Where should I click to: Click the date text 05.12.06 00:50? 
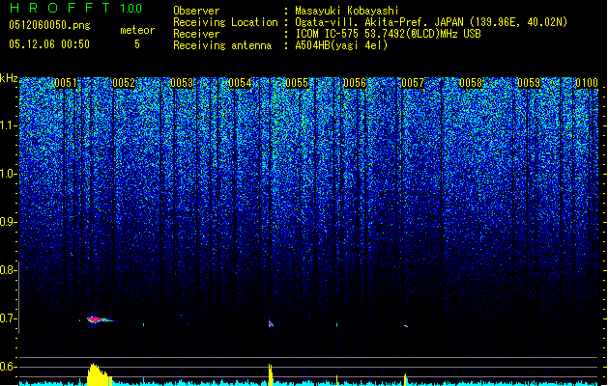pyautogui.click(x=49, y=44)
